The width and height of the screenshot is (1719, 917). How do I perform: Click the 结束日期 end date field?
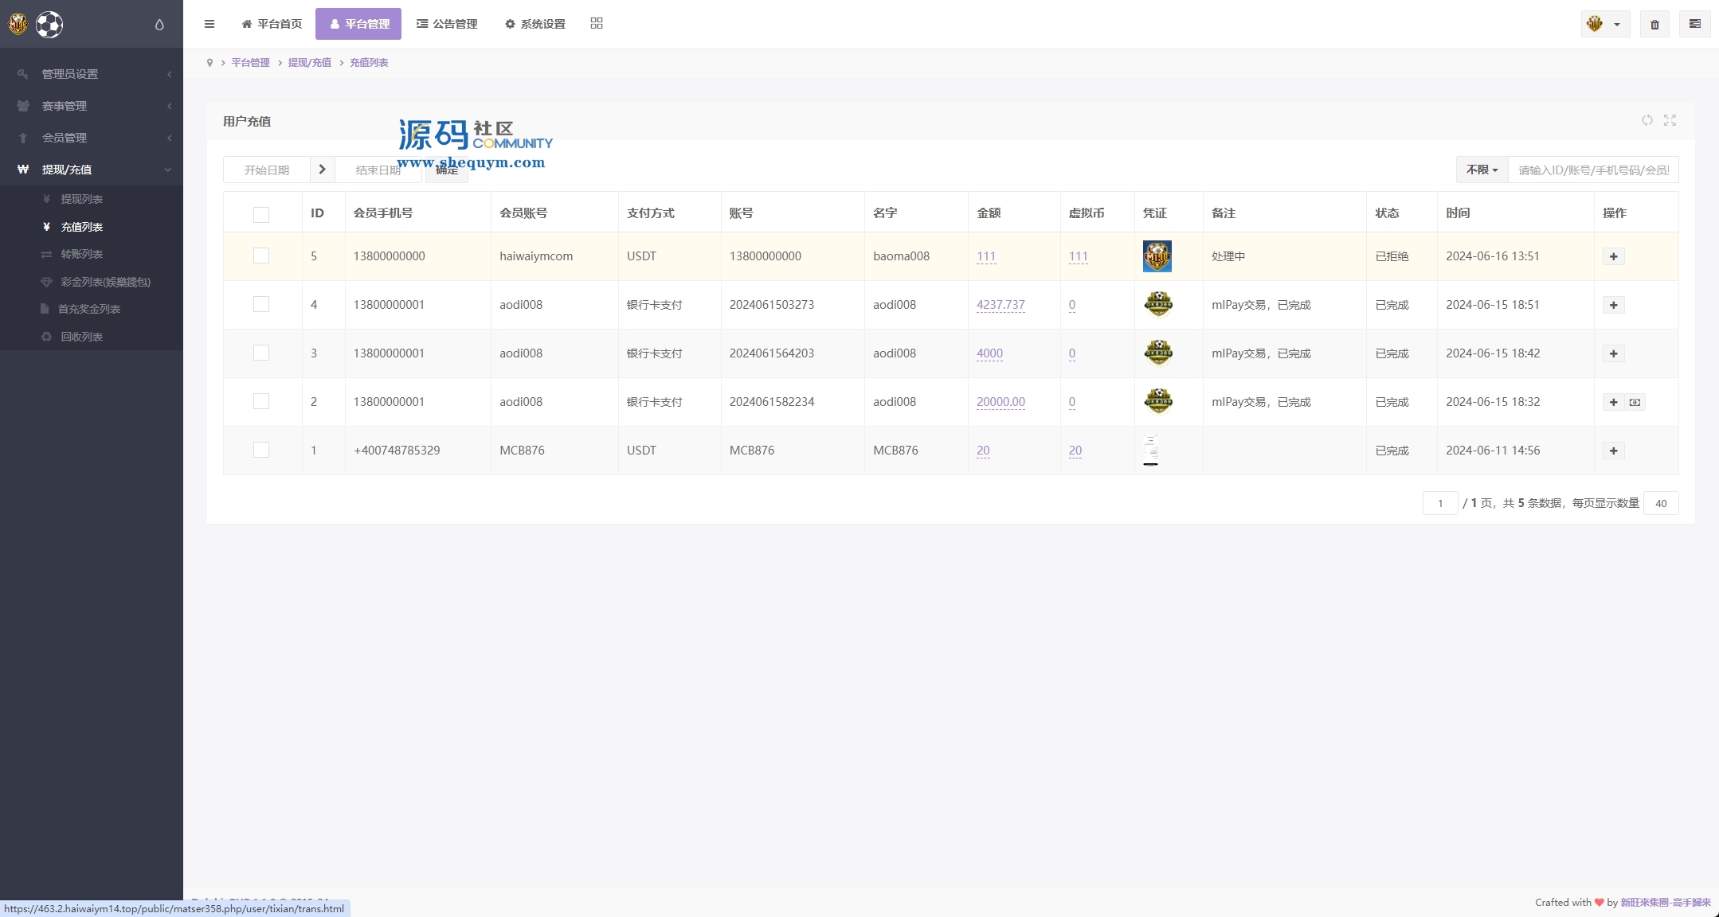(x=378, y=170)
